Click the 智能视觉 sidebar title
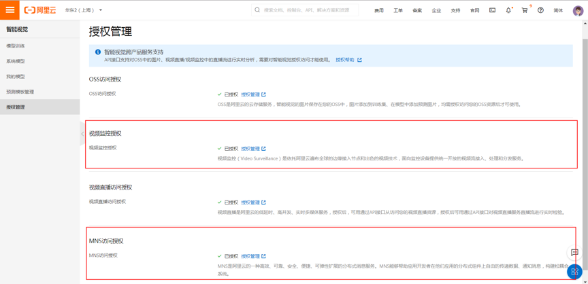588x284 pixels. click(x=17, y=29)
